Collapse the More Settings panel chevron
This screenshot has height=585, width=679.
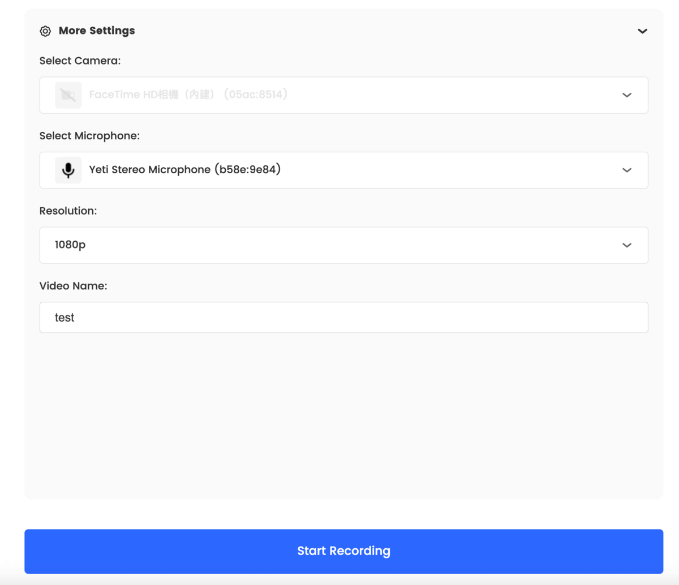tap(642, 31)
